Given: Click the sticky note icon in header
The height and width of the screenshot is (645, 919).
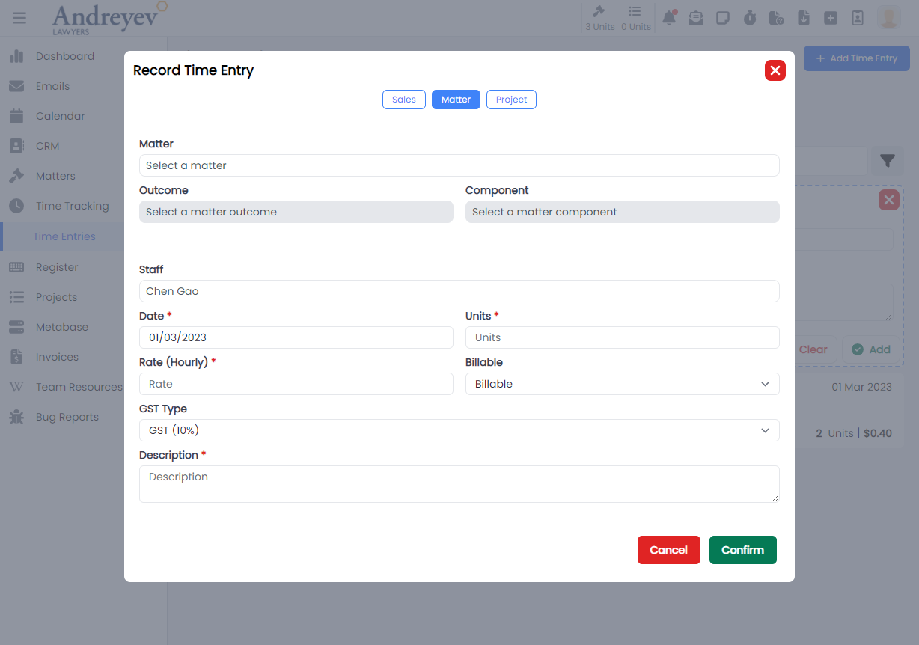Looking at the screenshot, I should pos(723,18).
